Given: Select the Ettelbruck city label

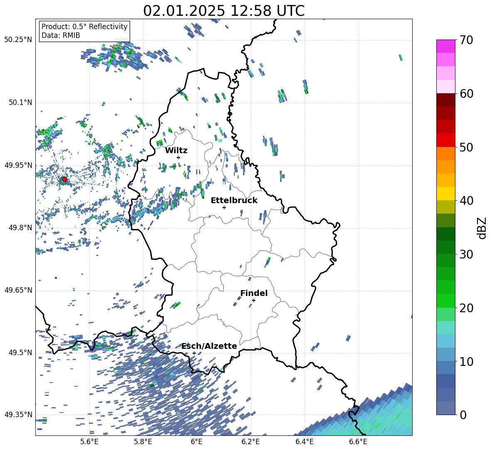Looking at the screenshot, I should coord(234,201).
